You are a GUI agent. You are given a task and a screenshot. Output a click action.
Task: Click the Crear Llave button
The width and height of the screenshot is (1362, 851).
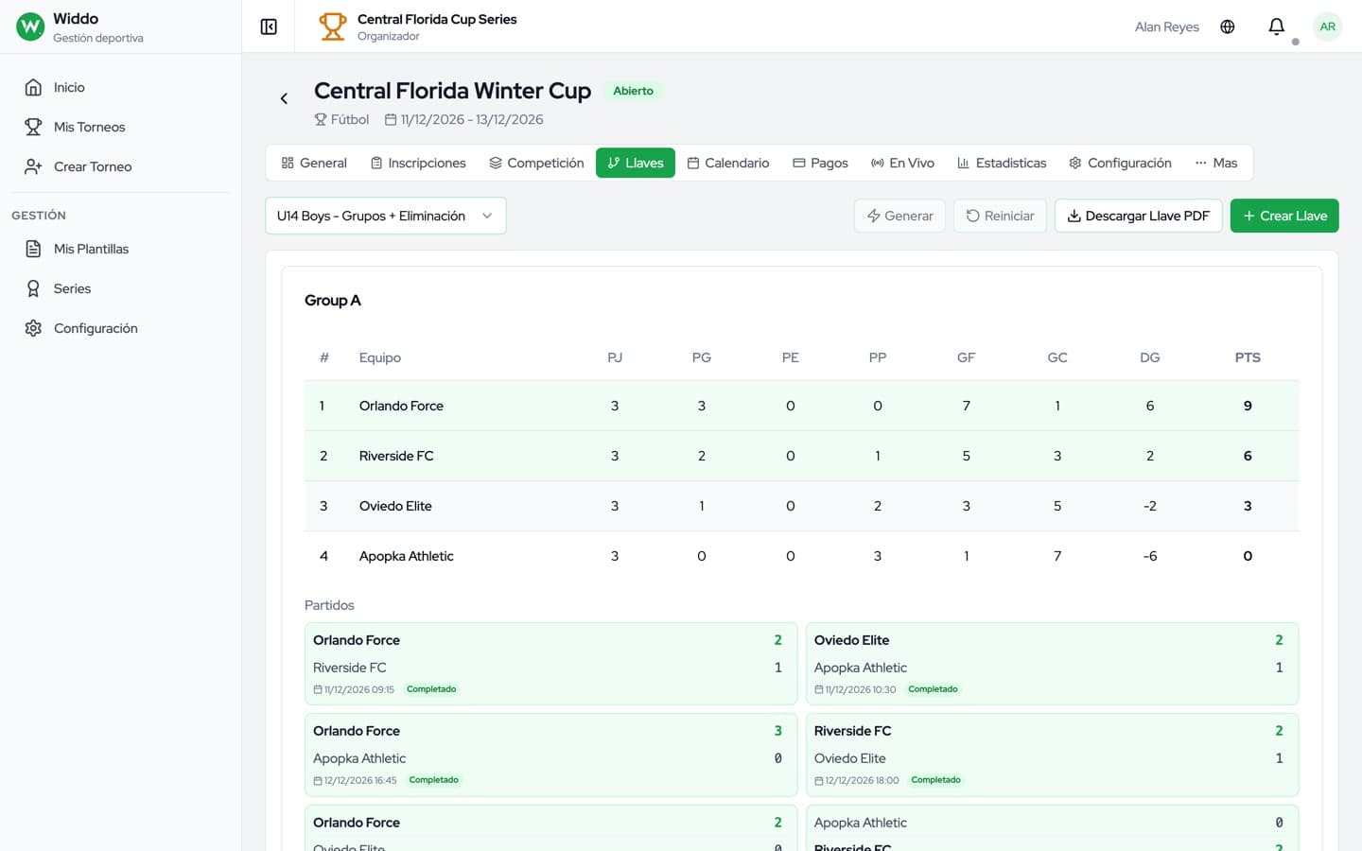coord(1284,216)
